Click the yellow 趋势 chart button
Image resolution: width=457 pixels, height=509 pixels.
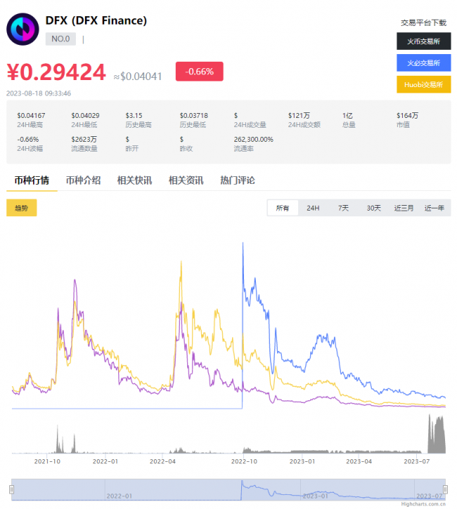[x=22, y=208]
